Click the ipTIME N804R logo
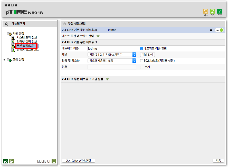 coord(24,12)
